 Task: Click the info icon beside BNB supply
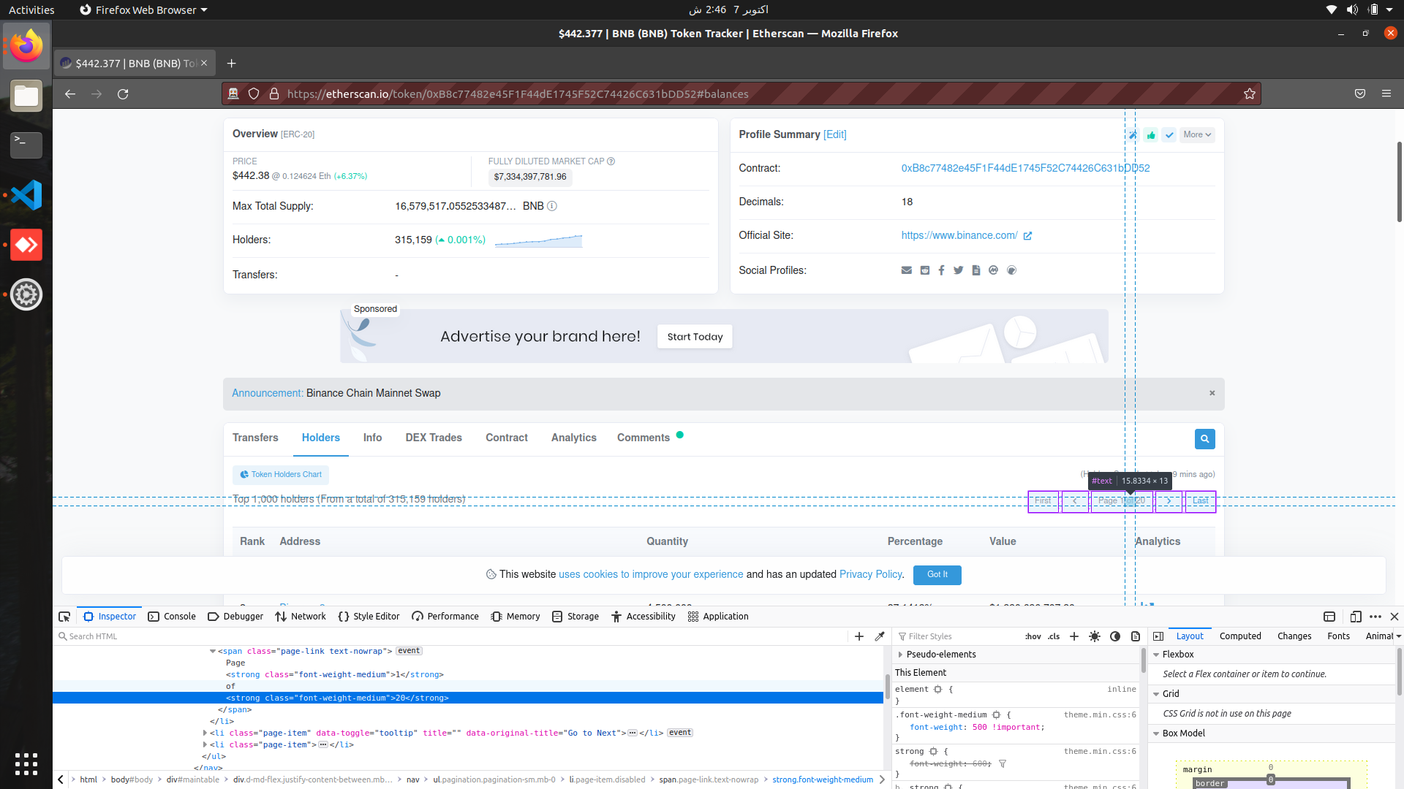pyautogui.click(x=552, y=206)
